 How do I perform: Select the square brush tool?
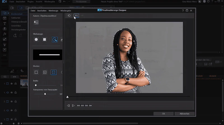click(45, 39)
